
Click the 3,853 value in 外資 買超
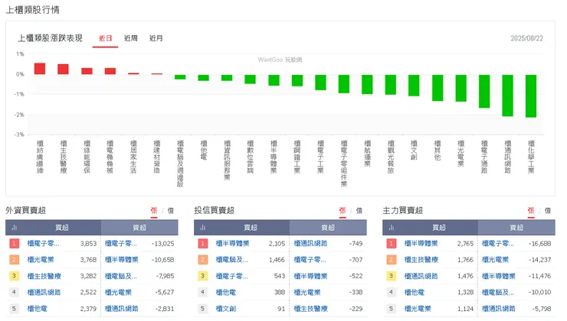click(x=88, y=244)
